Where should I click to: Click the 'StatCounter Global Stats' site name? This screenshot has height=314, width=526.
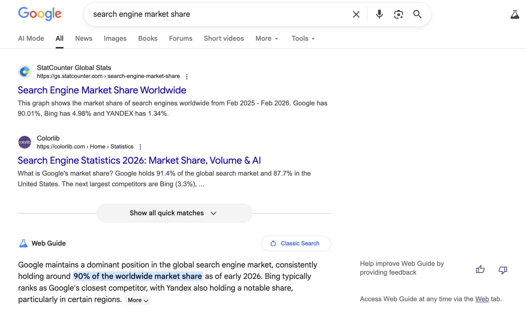point(74,68)
